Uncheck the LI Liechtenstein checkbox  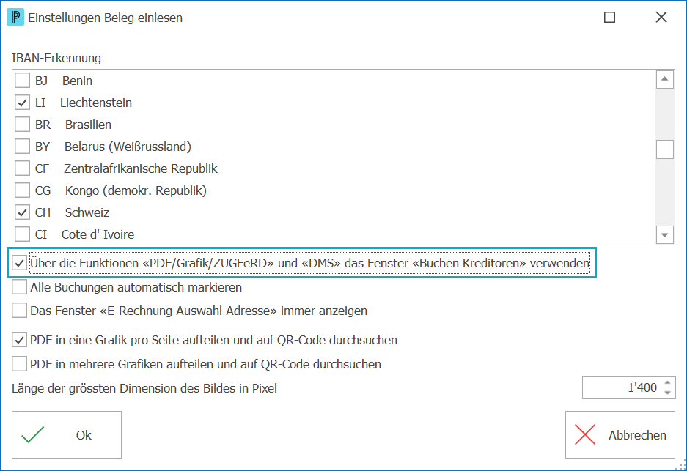click(x=22, y=103)
